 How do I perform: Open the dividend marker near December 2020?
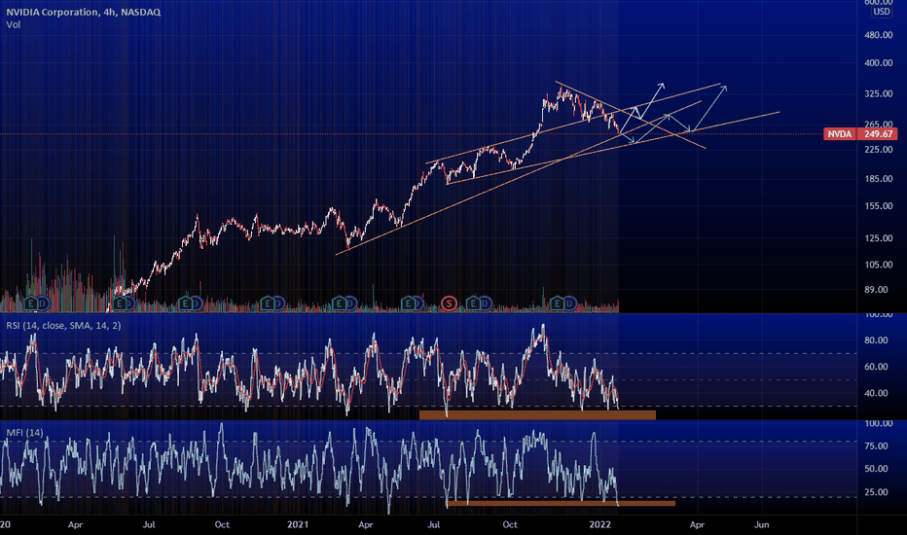(x=279, y=303)
